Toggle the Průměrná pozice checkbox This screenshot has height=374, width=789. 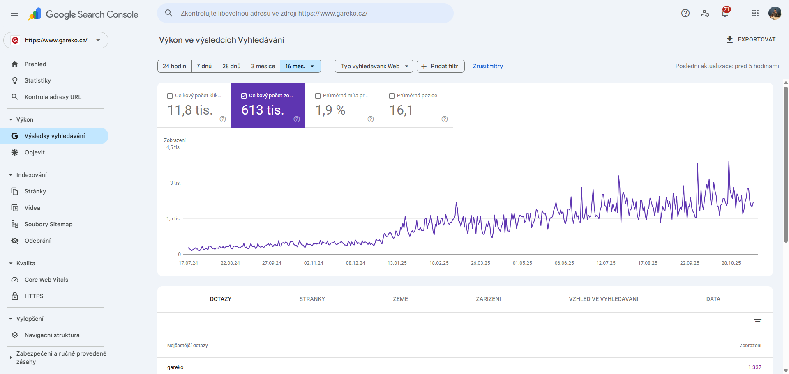(x=392, y=96)
